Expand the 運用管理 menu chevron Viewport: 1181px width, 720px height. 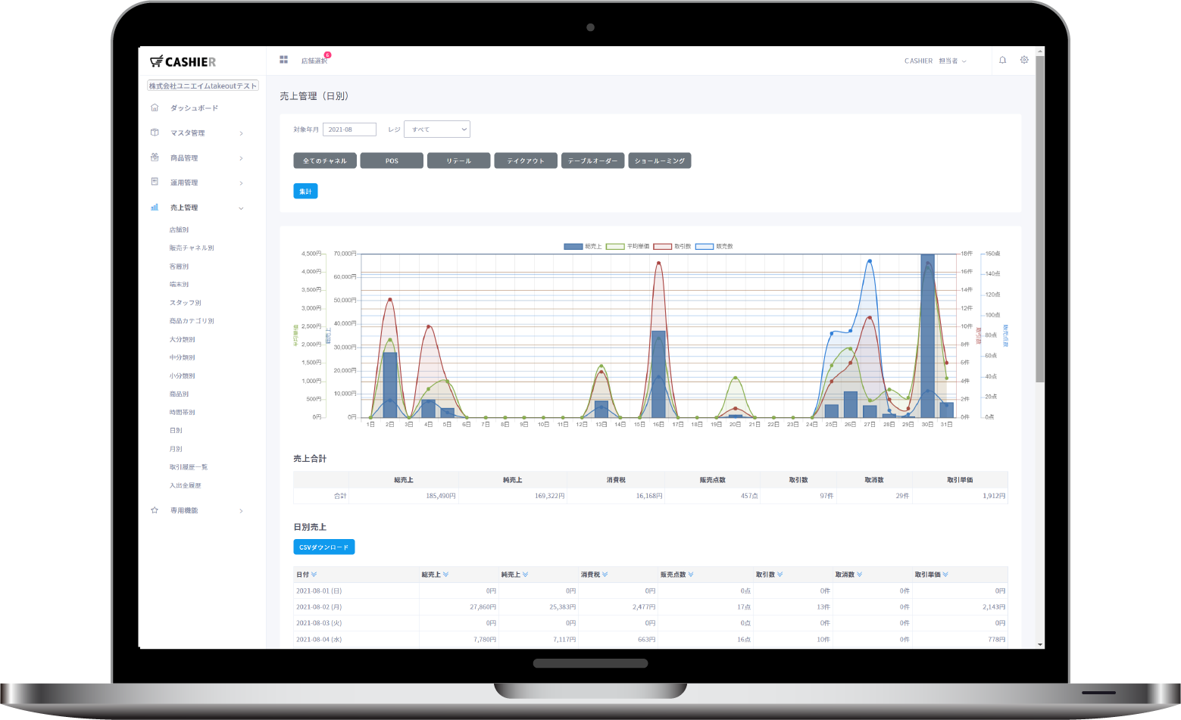241,182
